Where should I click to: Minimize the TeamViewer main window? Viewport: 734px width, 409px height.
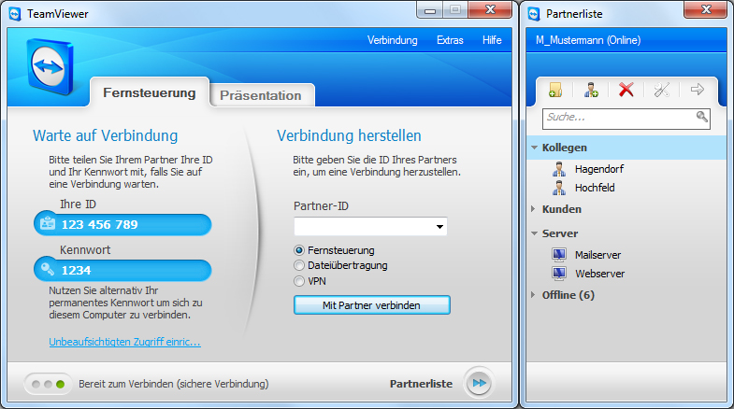(430, 10)
